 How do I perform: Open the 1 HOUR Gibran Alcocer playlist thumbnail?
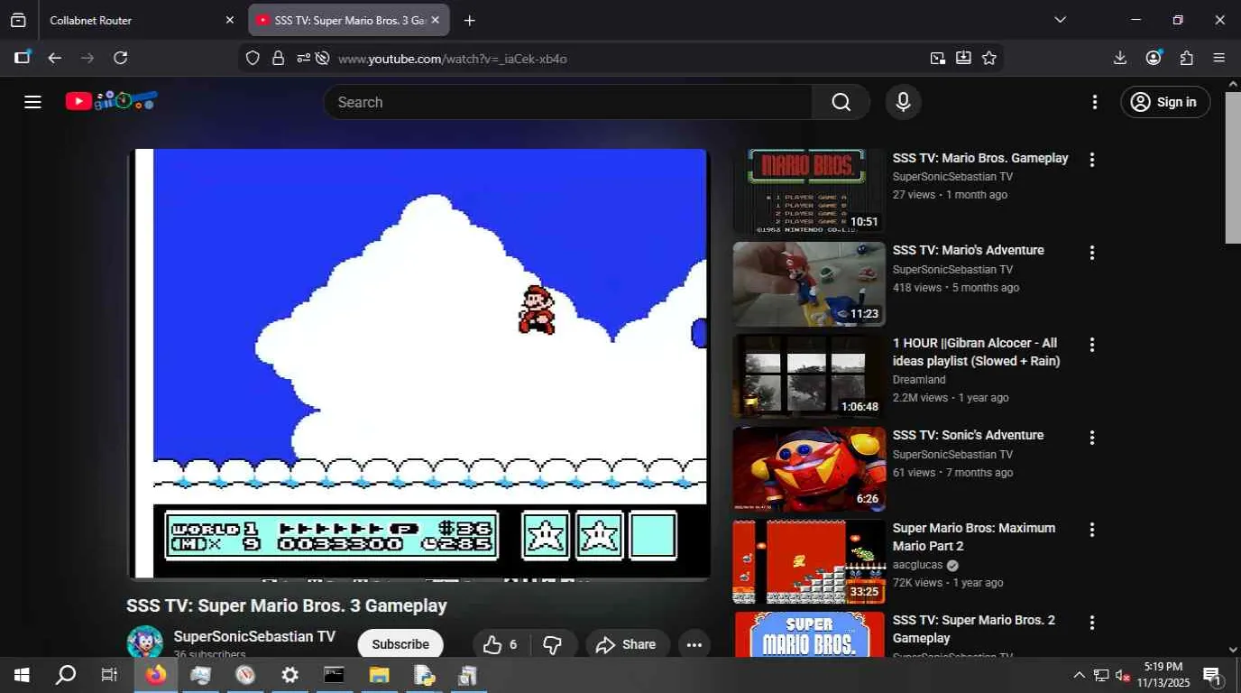[x=808, y=376]
